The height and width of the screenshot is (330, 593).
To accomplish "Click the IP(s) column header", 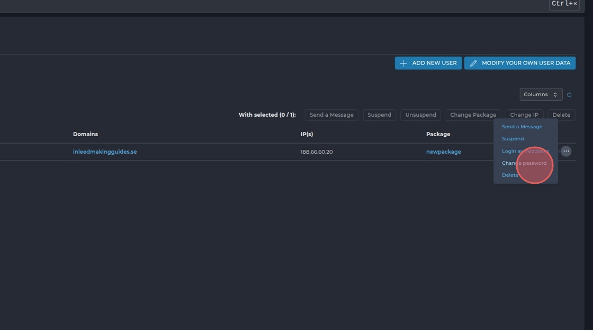I will pos(307,134).
